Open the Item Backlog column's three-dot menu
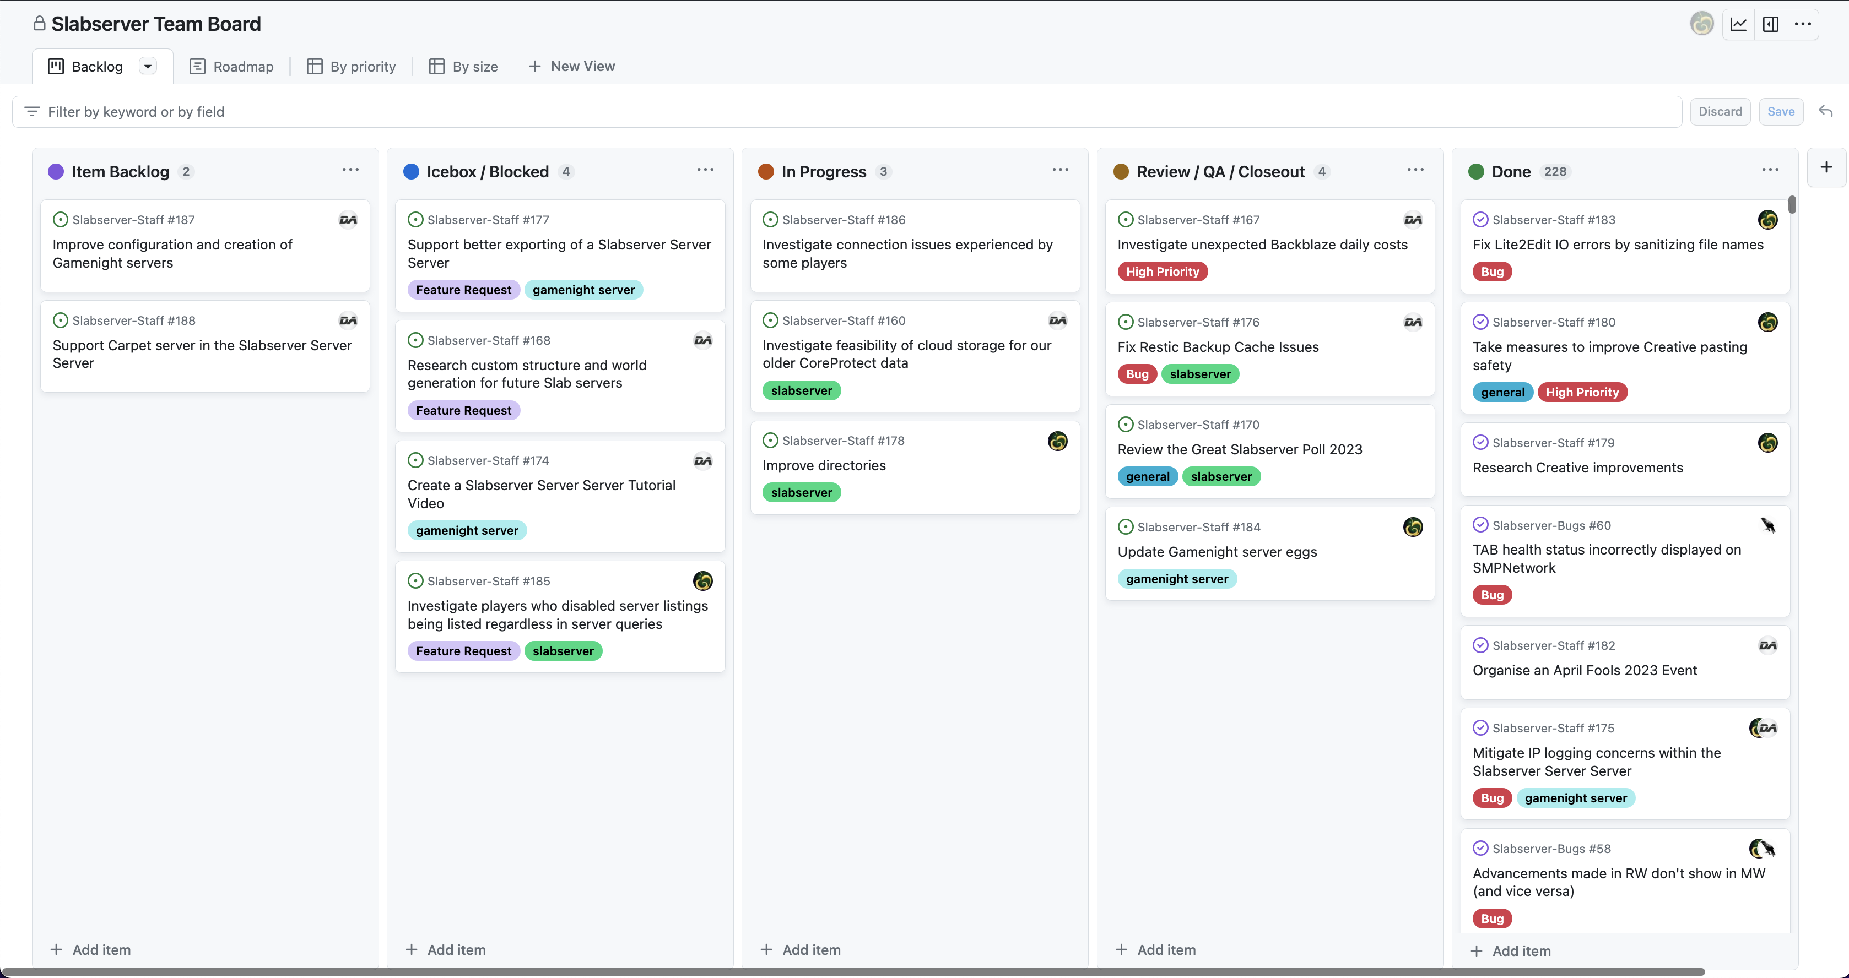This screenshot has height=978, width=1849. coord(350,170)
